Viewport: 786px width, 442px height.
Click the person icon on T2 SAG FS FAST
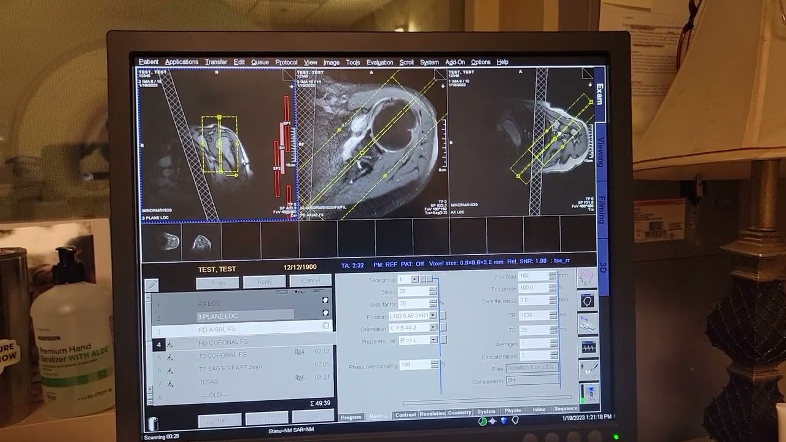169,371
